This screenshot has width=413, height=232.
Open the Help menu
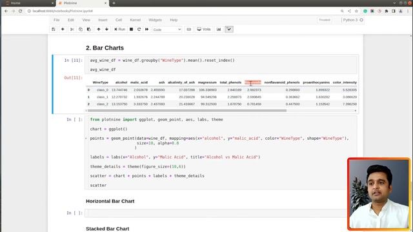174,20
